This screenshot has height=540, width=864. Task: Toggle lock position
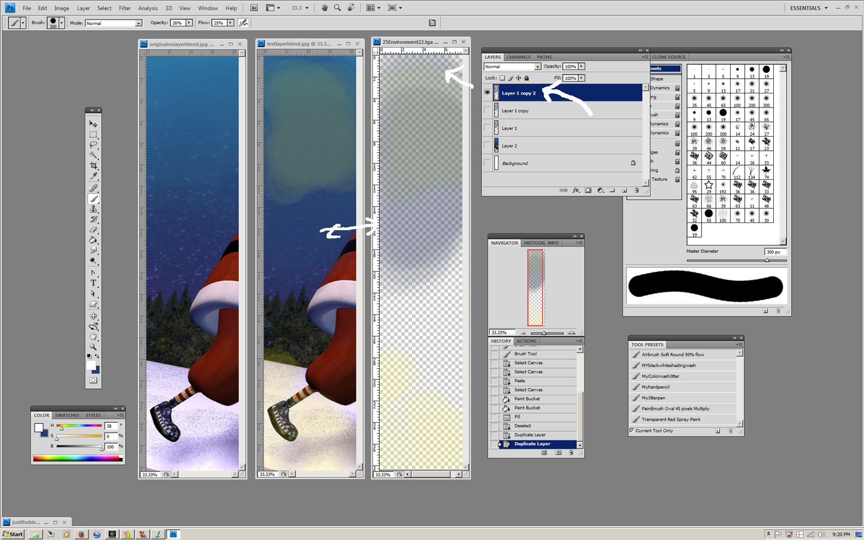tap(518, 78)
